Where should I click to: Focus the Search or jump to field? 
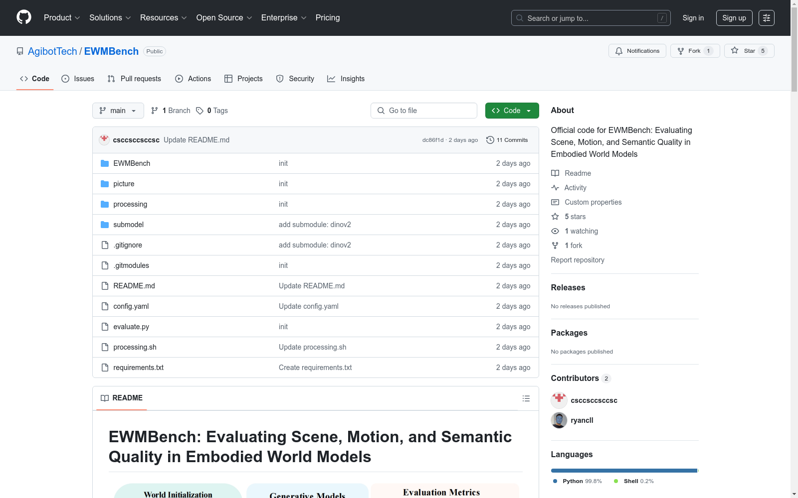tap(591, 18)
